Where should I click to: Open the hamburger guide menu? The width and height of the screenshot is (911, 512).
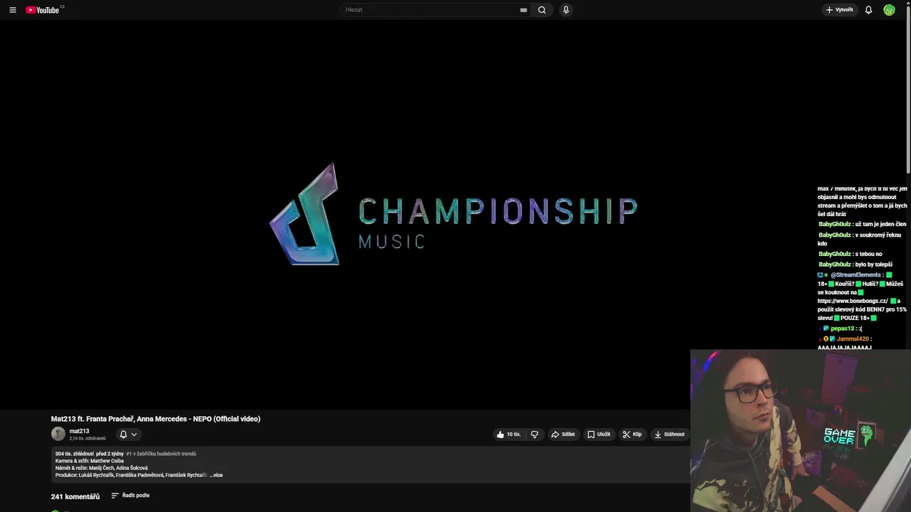[x=13, y=10]
